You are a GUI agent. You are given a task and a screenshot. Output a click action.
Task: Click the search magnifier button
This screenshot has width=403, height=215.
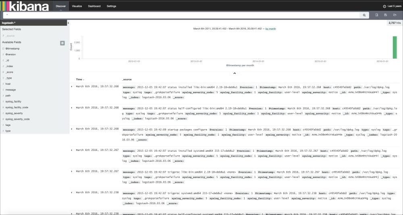364,15
